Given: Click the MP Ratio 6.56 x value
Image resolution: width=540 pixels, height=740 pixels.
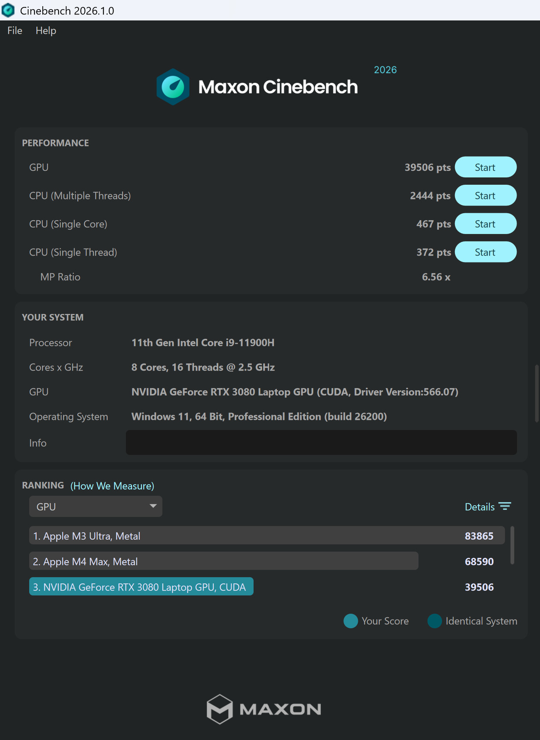Looking at the screenshot, I should [436, 277].
